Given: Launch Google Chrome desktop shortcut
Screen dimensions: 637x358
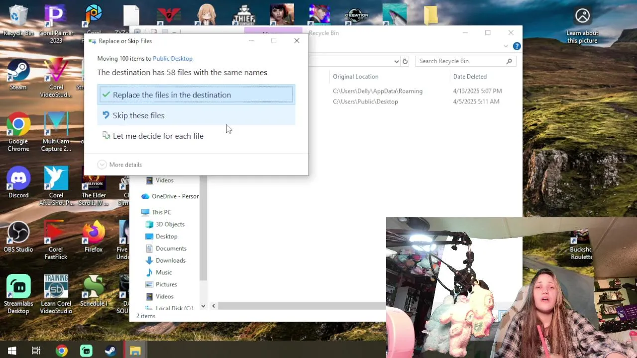Looking at the screenshot, I should pos(18,132).
